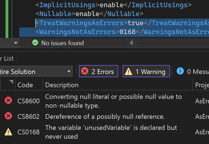
Task: Toggle the 1 Warning filter button
Action: pyautogui.click(x=146, y=71)
